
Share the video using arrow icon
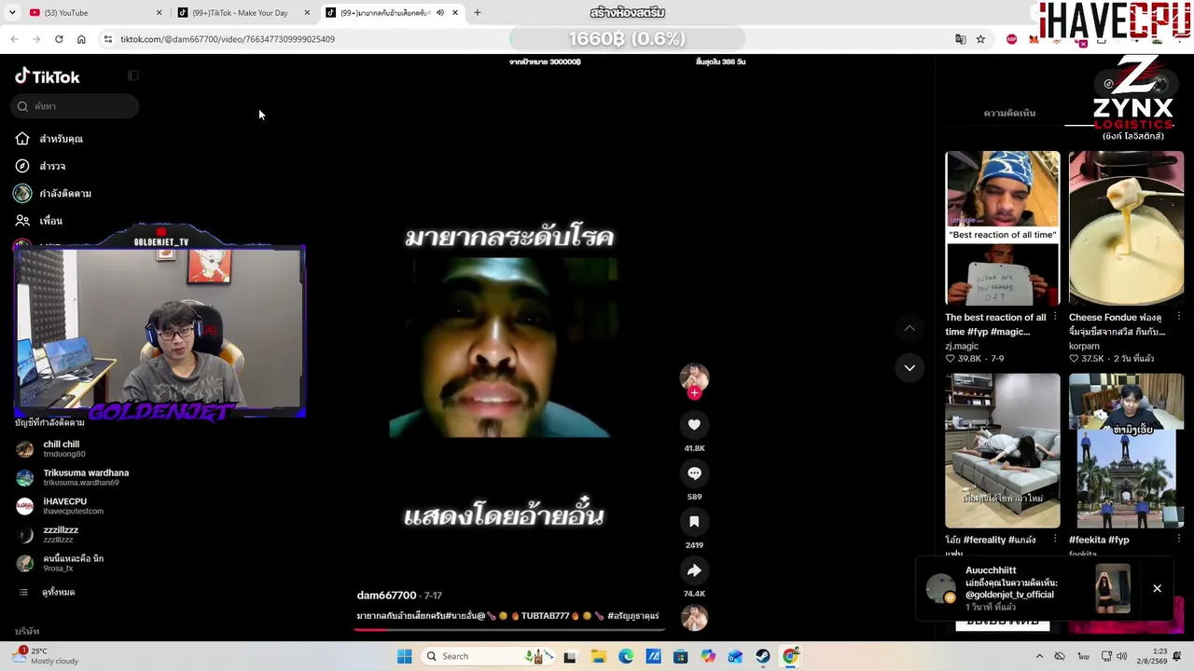(x=694, y=570)
